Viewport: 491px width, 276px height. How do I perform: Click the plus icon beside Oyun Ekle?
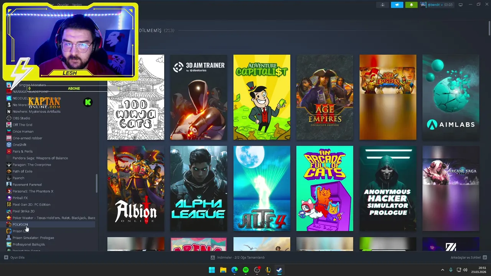tap(6, 258)
